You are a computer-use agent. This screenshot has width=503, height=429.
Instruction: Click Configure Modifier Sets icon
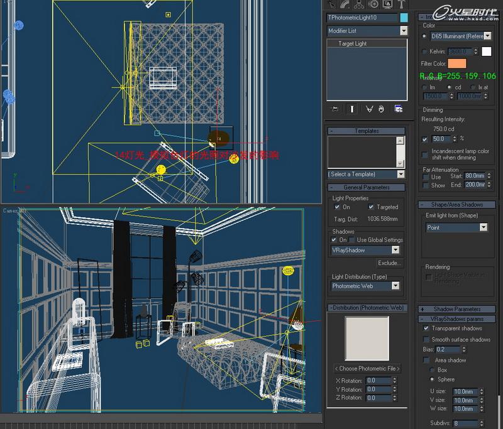399,109
